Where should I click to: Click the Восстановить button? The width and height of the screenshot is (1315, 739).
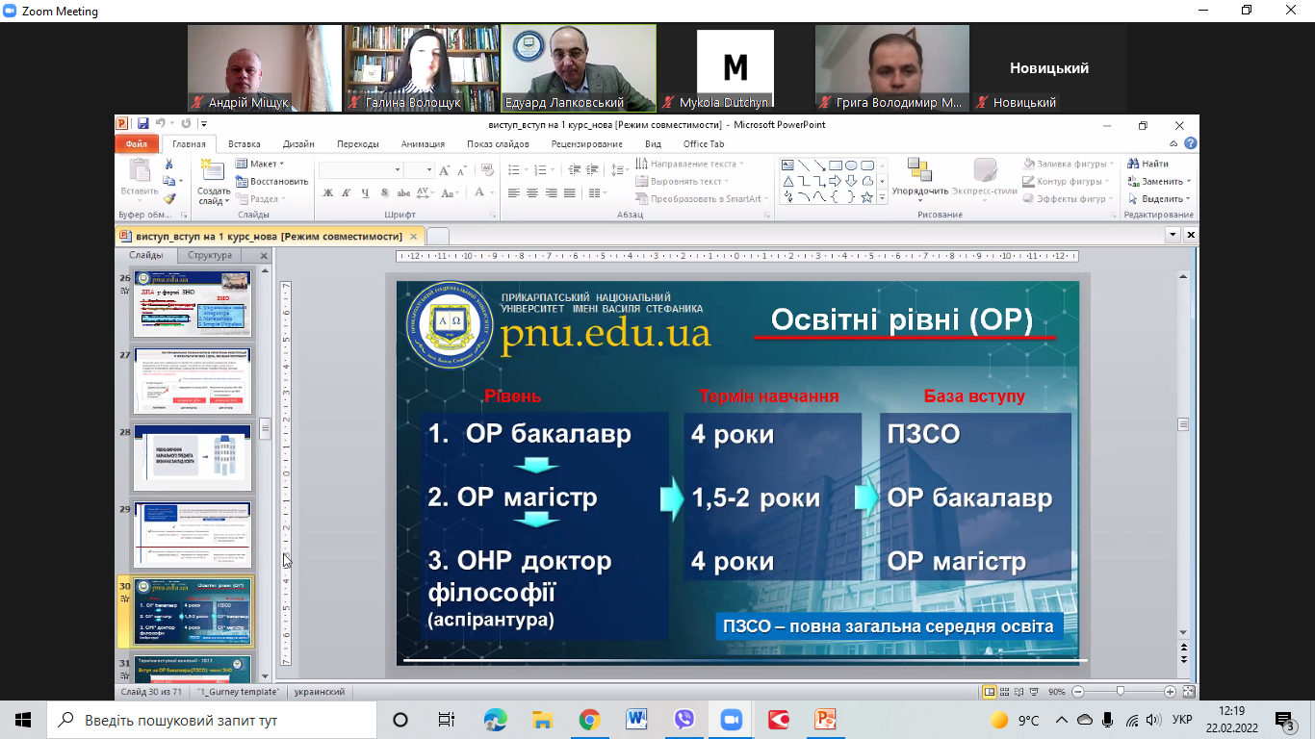[x=272, y=181]
